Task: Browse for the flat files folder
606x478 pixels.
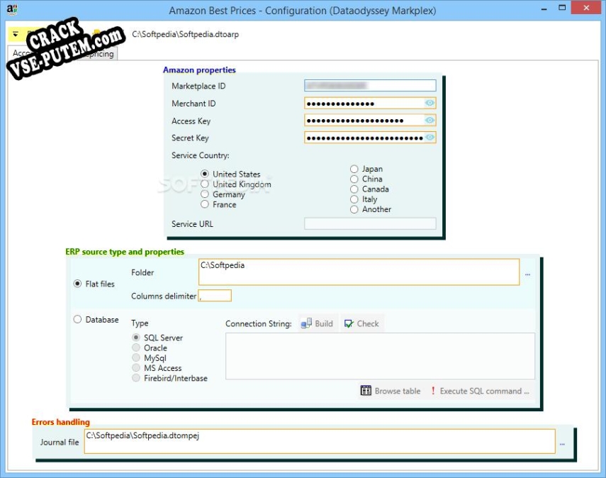Action: pyautogui.click(x=527, y=274)
